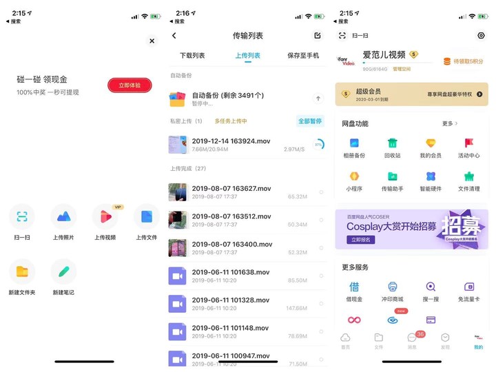Tap the 扫一扫 scan icon in left panel

click(22, 216)
